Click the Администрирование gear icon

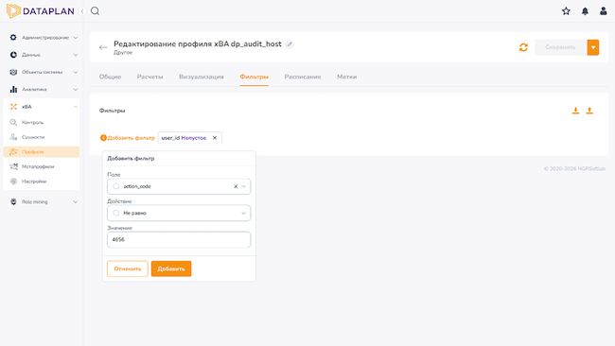point(13,37)
